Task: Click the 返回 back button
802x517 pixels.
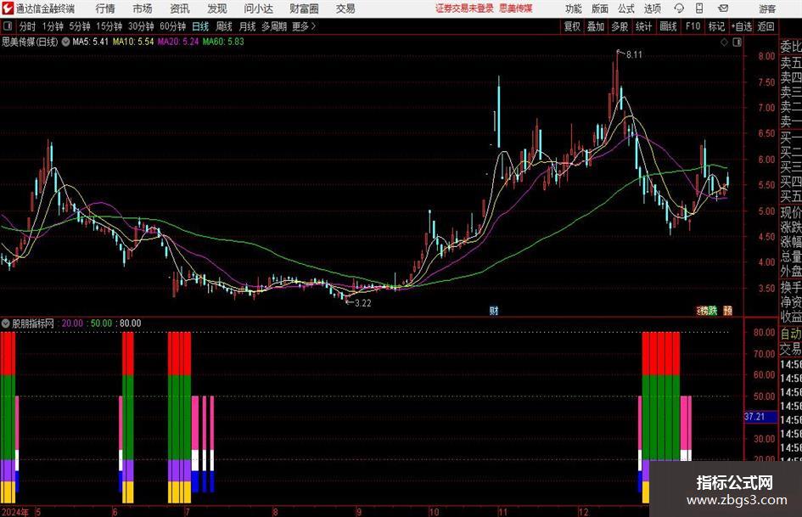Action: pos(766,26)
